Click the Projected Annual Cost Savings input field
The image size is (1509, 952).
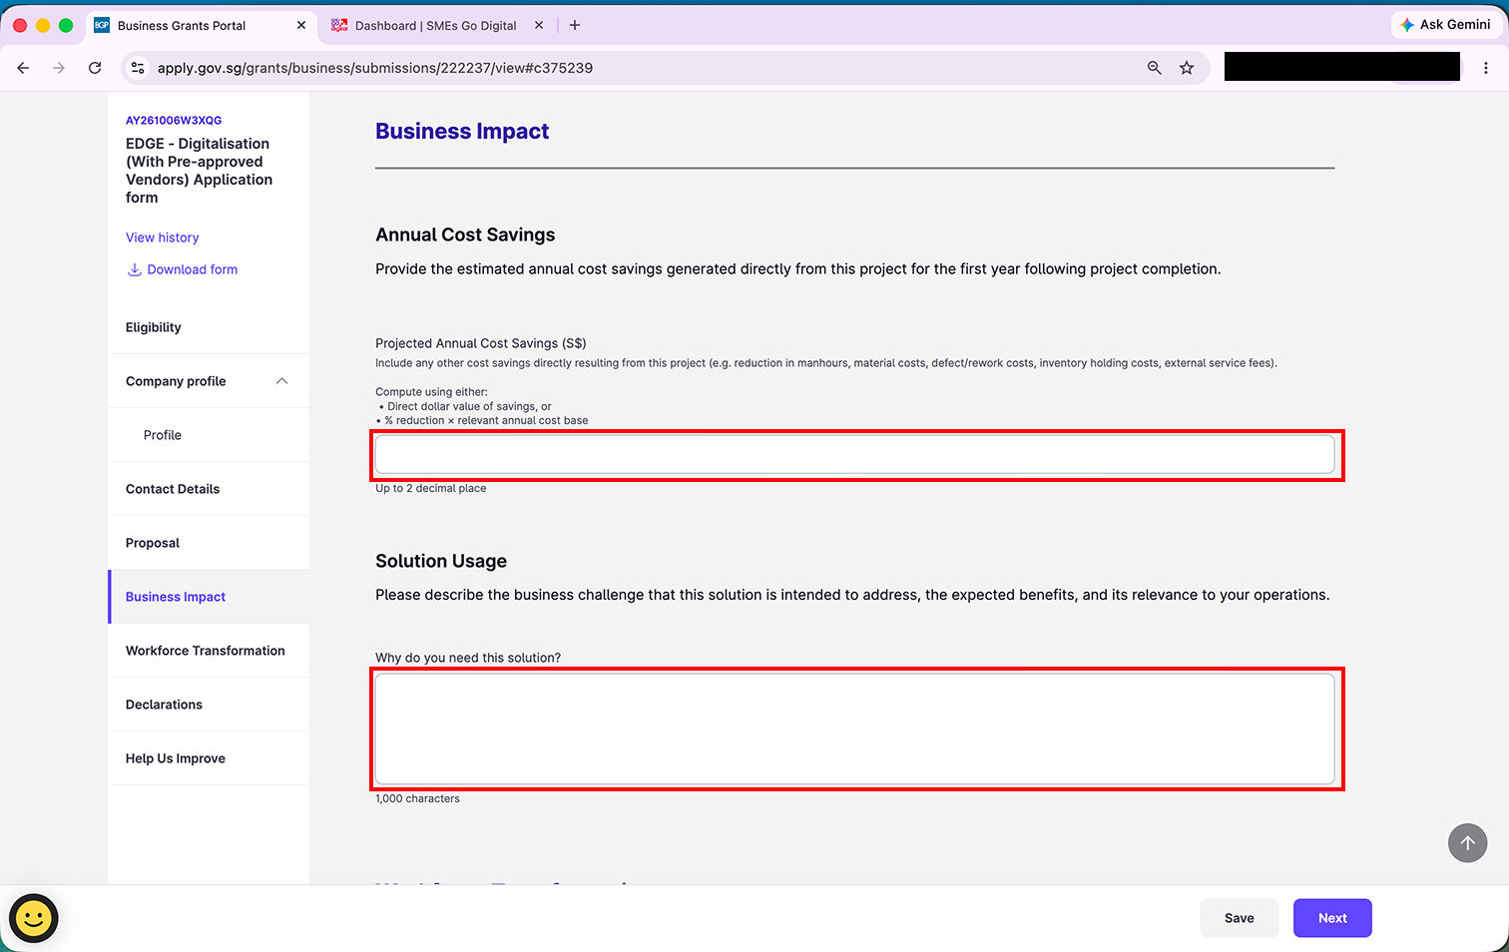(x=855, y=455)
